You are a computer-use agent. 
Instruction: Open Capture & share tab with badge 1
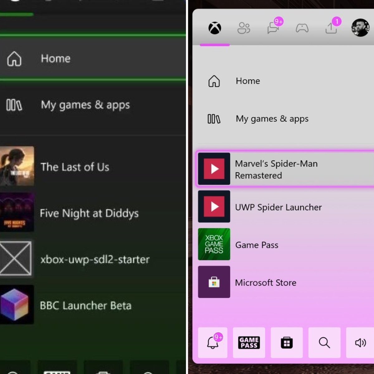(x=333, y=26)
